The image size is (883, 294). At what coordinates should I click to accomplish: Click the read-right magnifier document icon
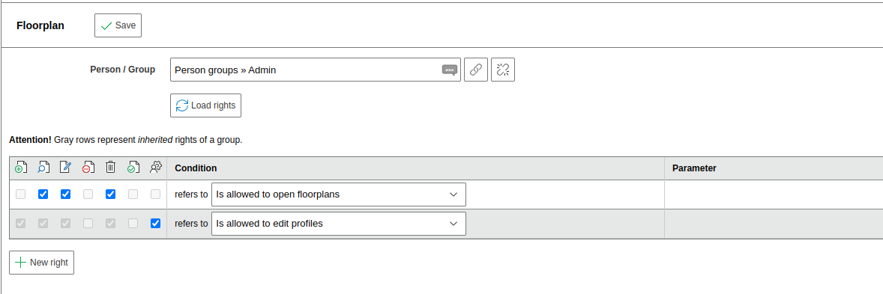click(x=43, y=167)
